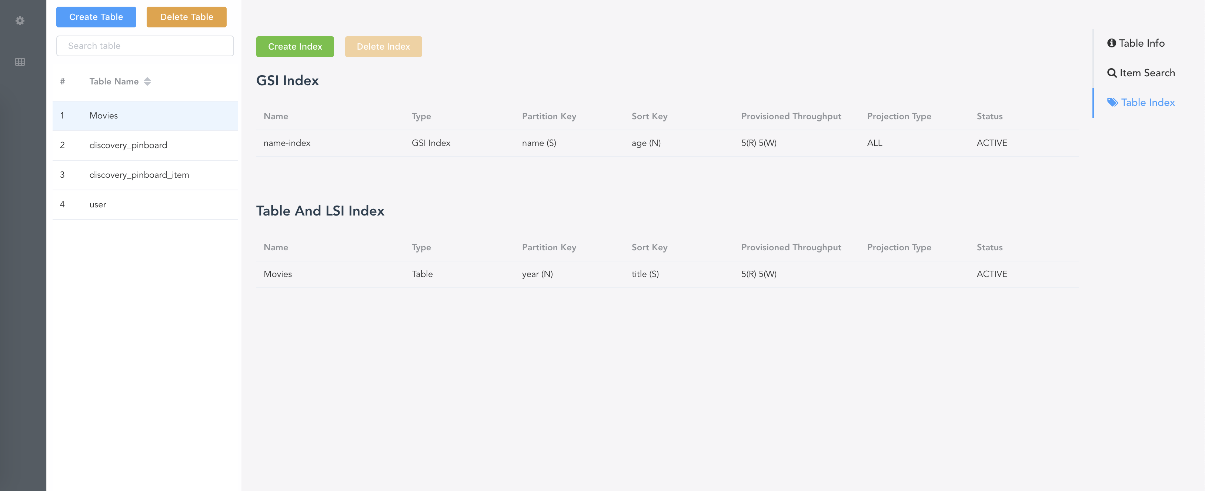Click the Table Name column header
This screenshot has height=491, width=1205.
(x=114, y=81)
